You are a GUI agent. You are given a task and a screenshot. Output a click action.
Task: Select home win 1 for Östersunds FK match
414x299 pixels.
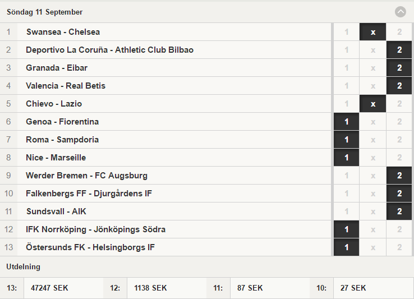[347, 247]
